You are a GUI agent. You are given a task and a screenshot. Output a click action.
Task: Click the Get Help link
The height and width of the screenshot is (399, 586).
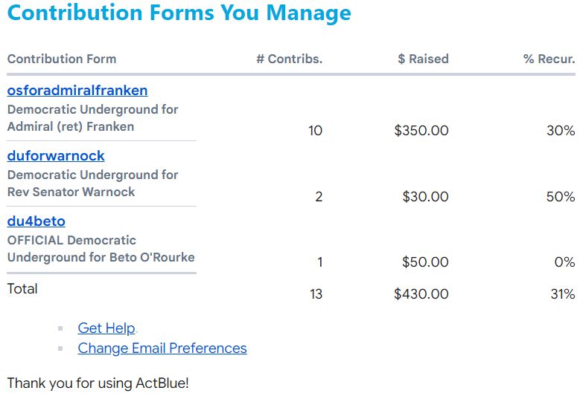[x=106, y=328]
